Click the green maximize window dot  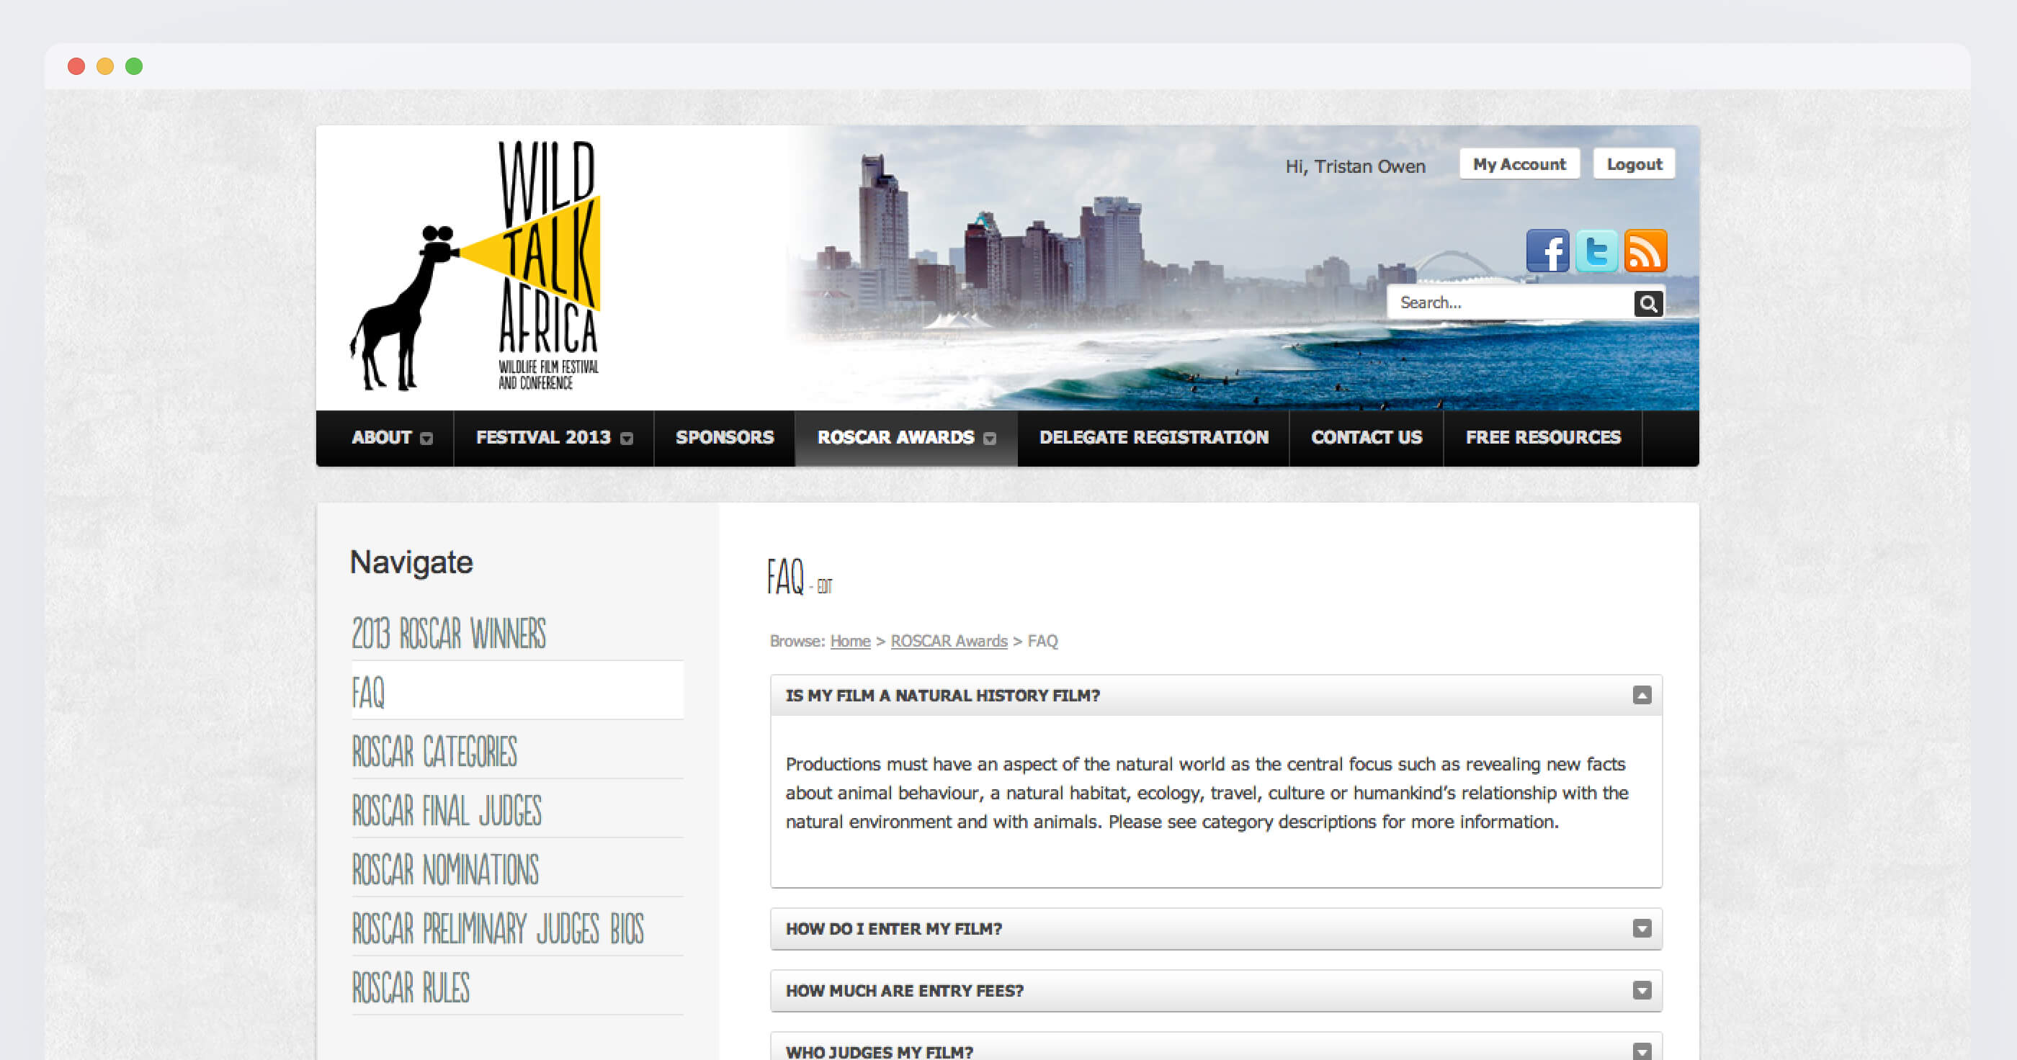tap(134, 66)
